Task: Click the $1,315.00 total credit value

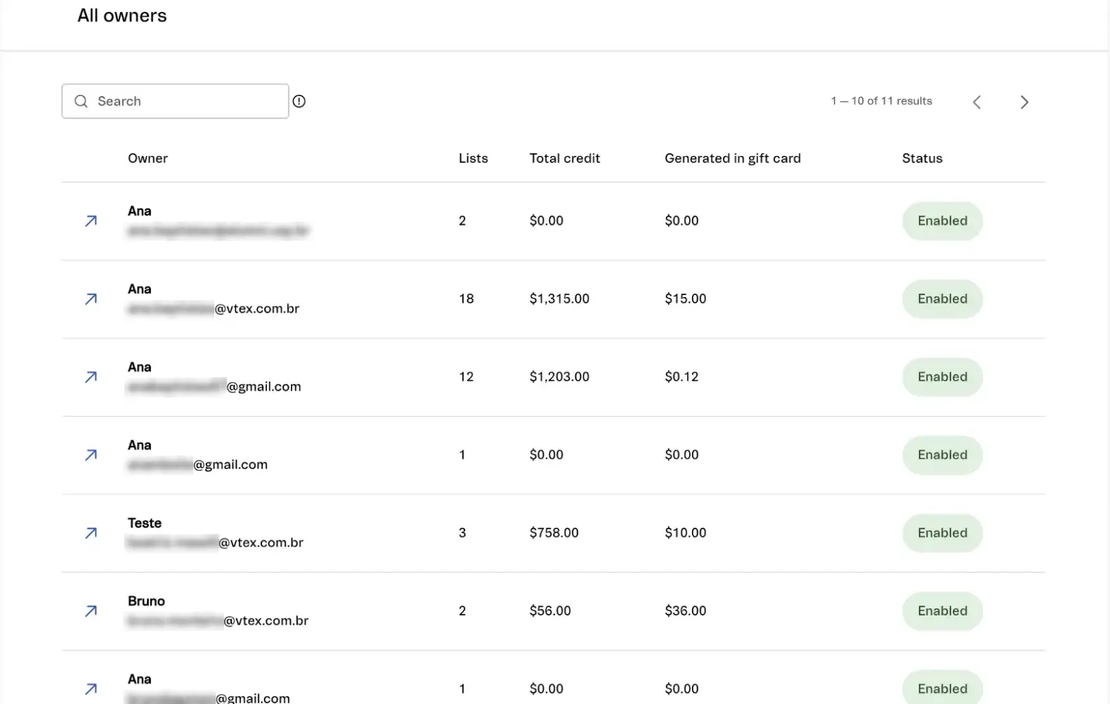Action: [559, 299]
